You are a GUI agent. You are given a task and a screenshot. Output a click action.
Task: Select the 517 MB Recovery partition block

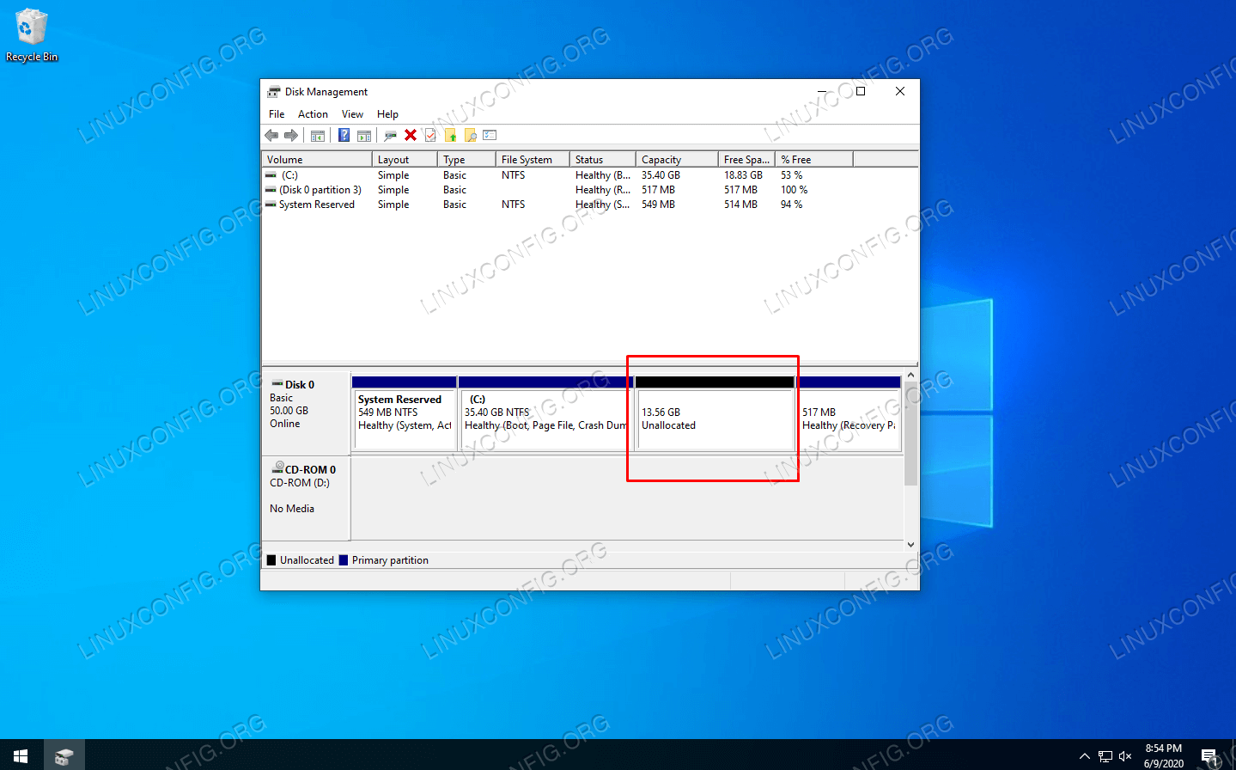coord(849,413)
